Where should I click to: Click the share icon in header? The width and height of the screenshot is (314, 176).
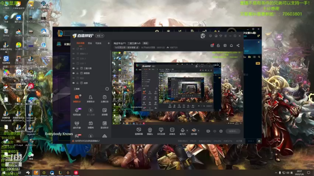tap(238, 45)
